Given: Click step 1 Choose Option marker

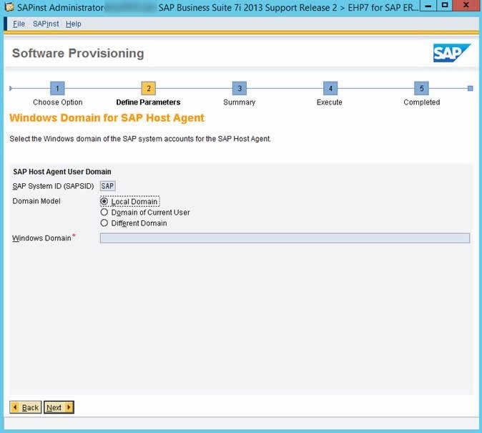Looking at the screenshot, I should [57, 88].
